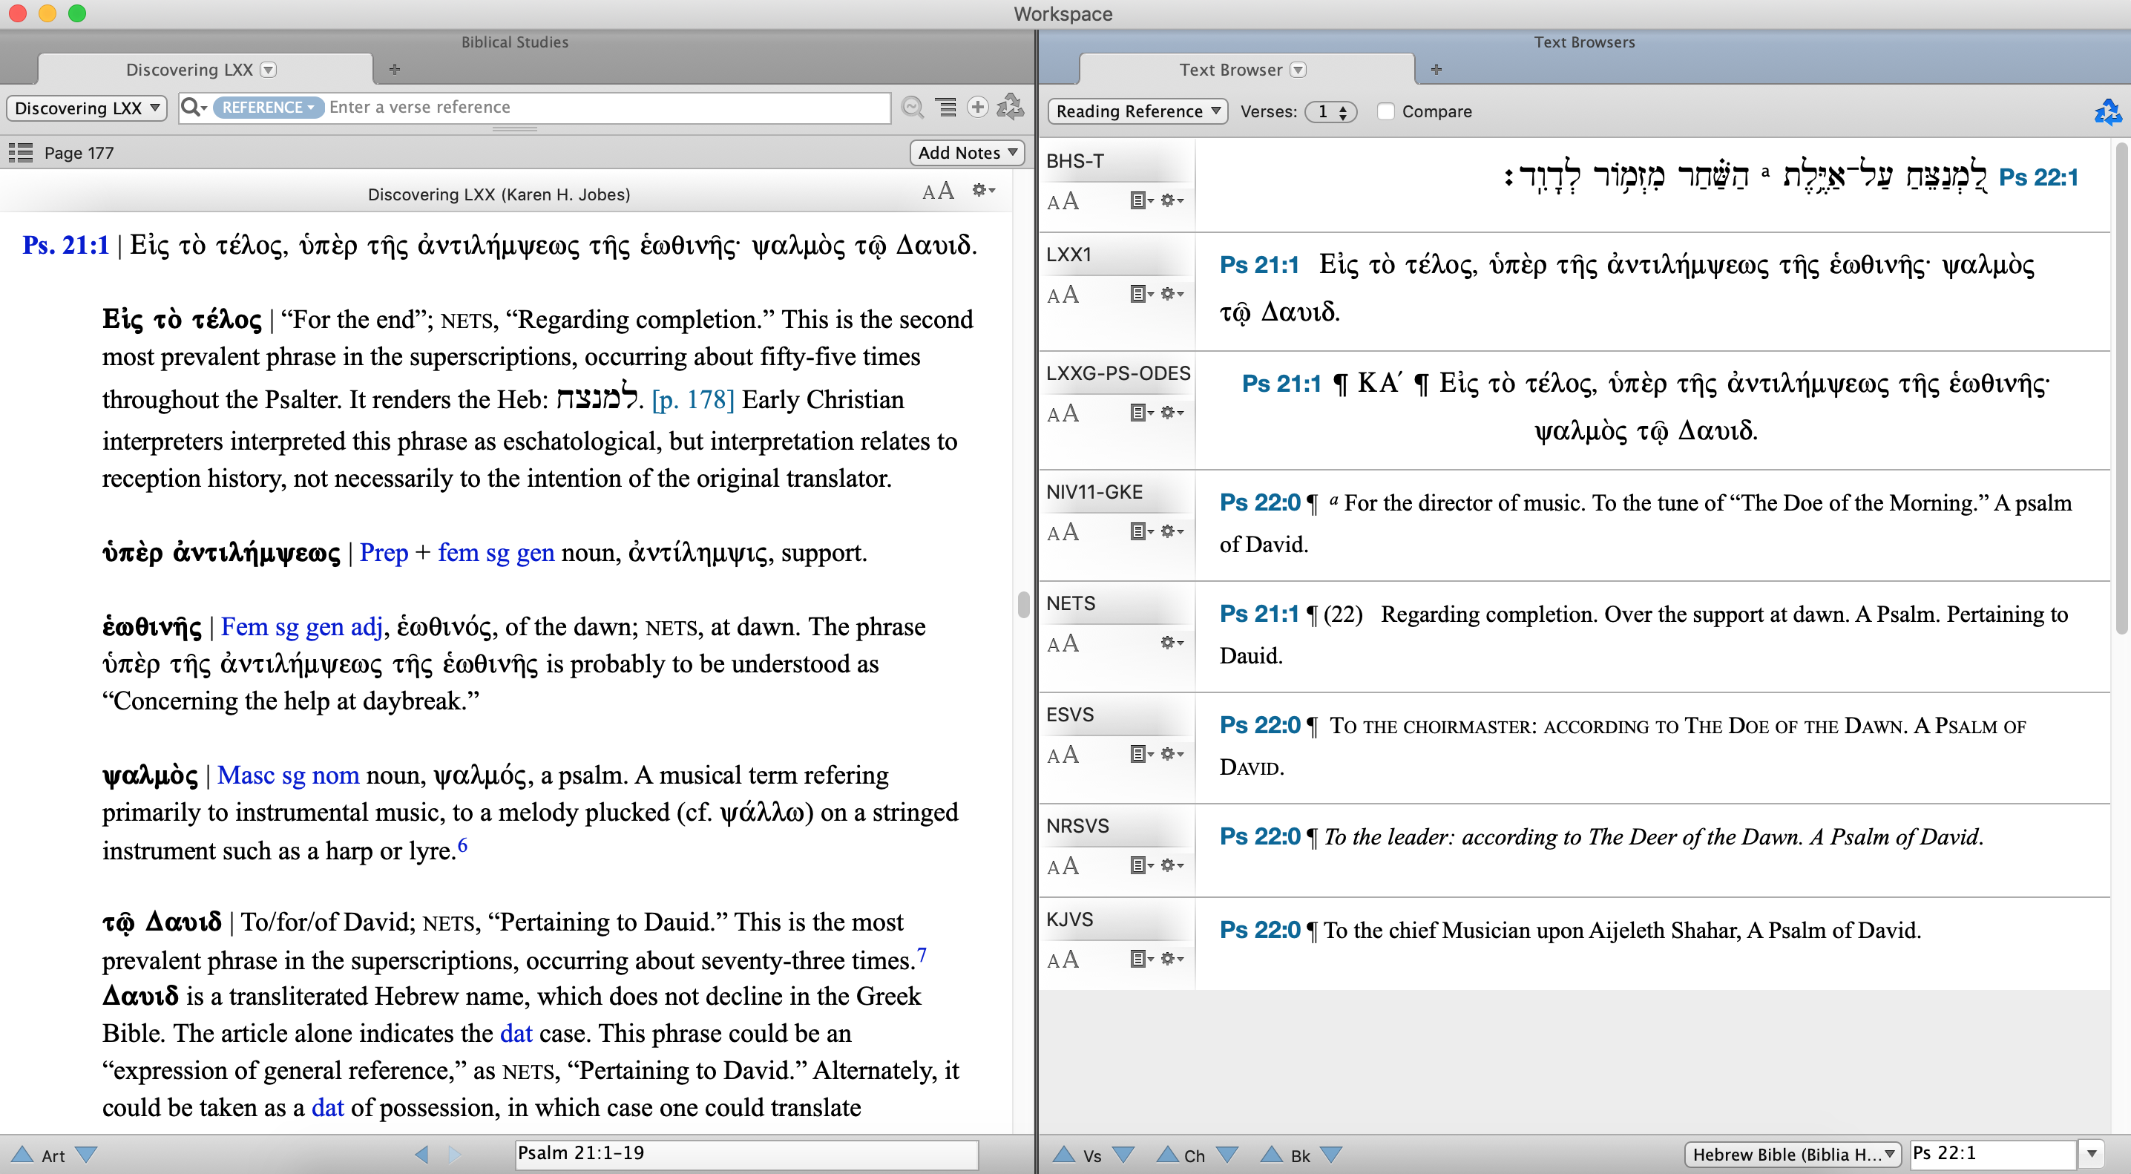Enable the Compare checkbox
This screenshot has height=1174, width=2131.
coord(1385,111)
